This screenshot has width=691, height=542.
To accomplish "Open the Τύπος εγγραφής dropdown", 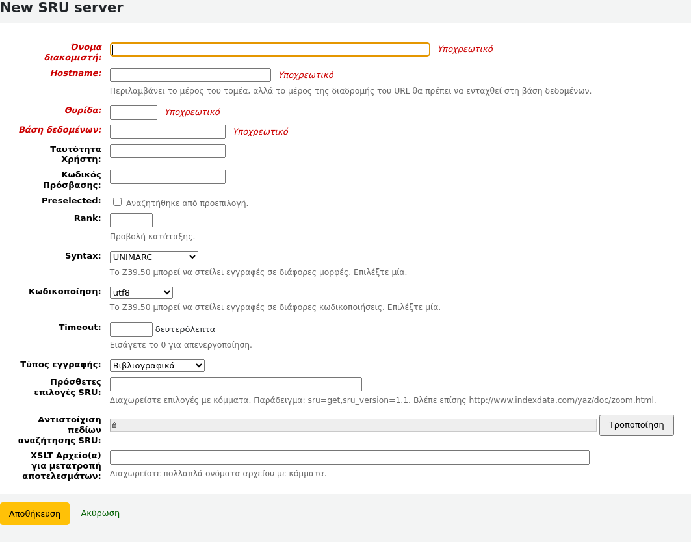I will tap(157, 366).
